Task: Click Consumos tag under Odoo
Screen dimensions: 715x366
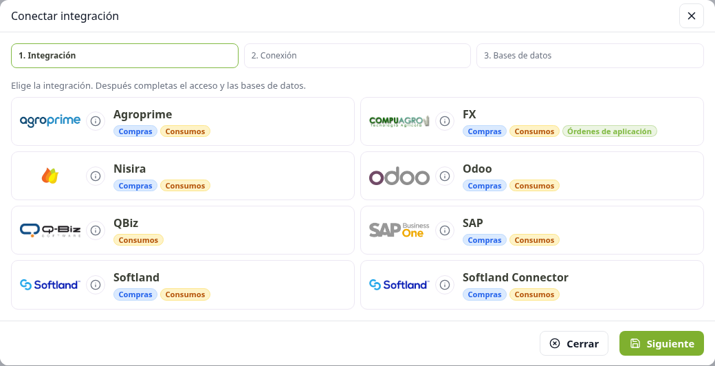Action: pyautogui.click(x=534, y=186)
